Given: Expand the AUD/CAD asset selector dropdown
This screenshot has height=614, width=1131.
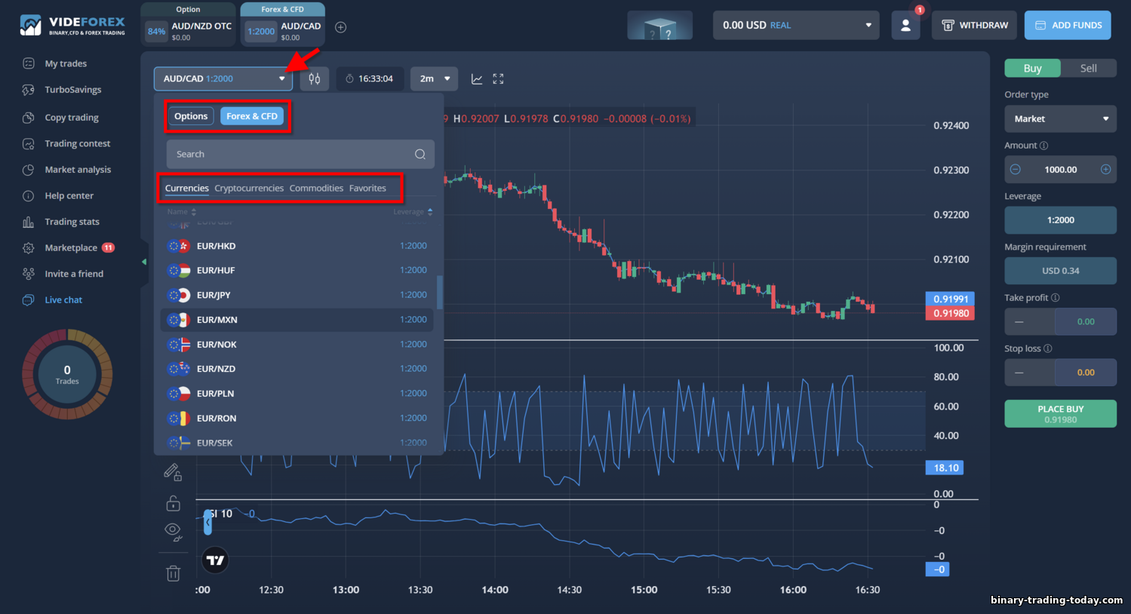Looking at the screenshot, I should [x=223, y=78].
